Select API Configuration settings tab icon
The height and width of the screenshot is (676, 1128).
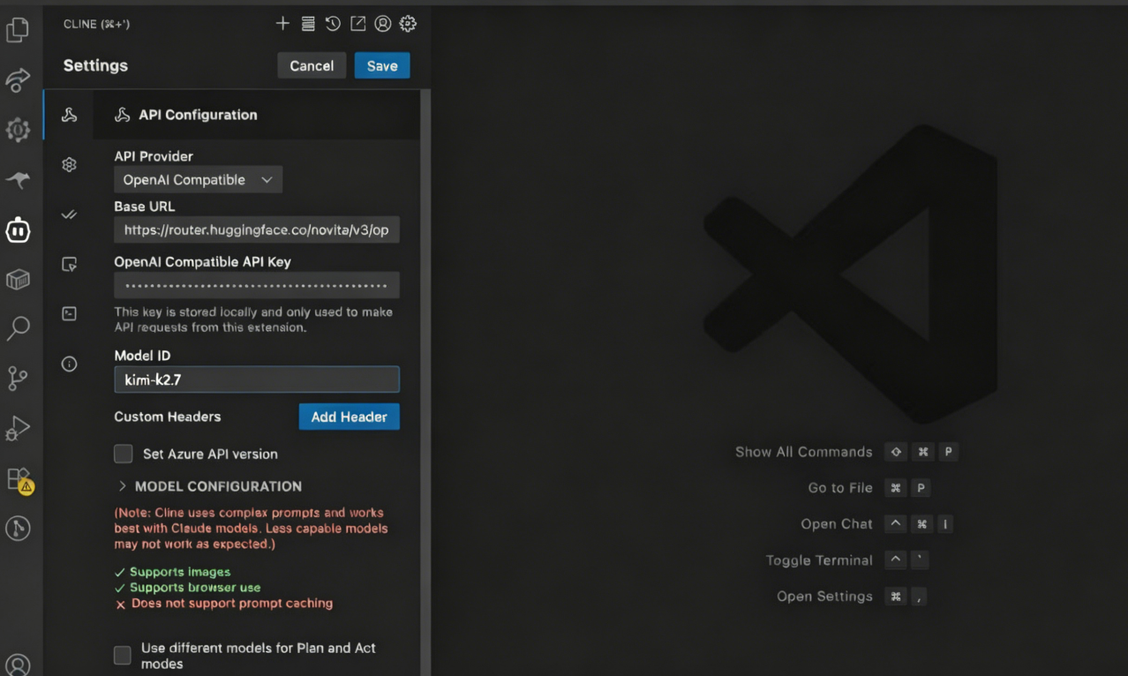coord(69,115)
